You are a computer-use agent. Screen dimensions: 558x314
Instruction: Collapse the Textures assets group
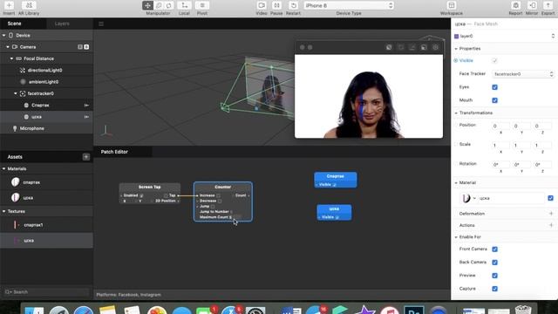click(3, 211)
